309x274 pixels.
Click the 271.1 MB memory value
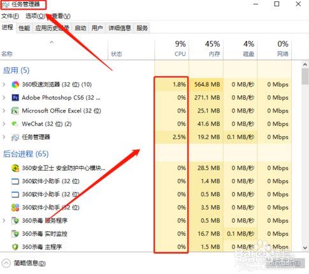pyautogui.click(x=207, y=98)
